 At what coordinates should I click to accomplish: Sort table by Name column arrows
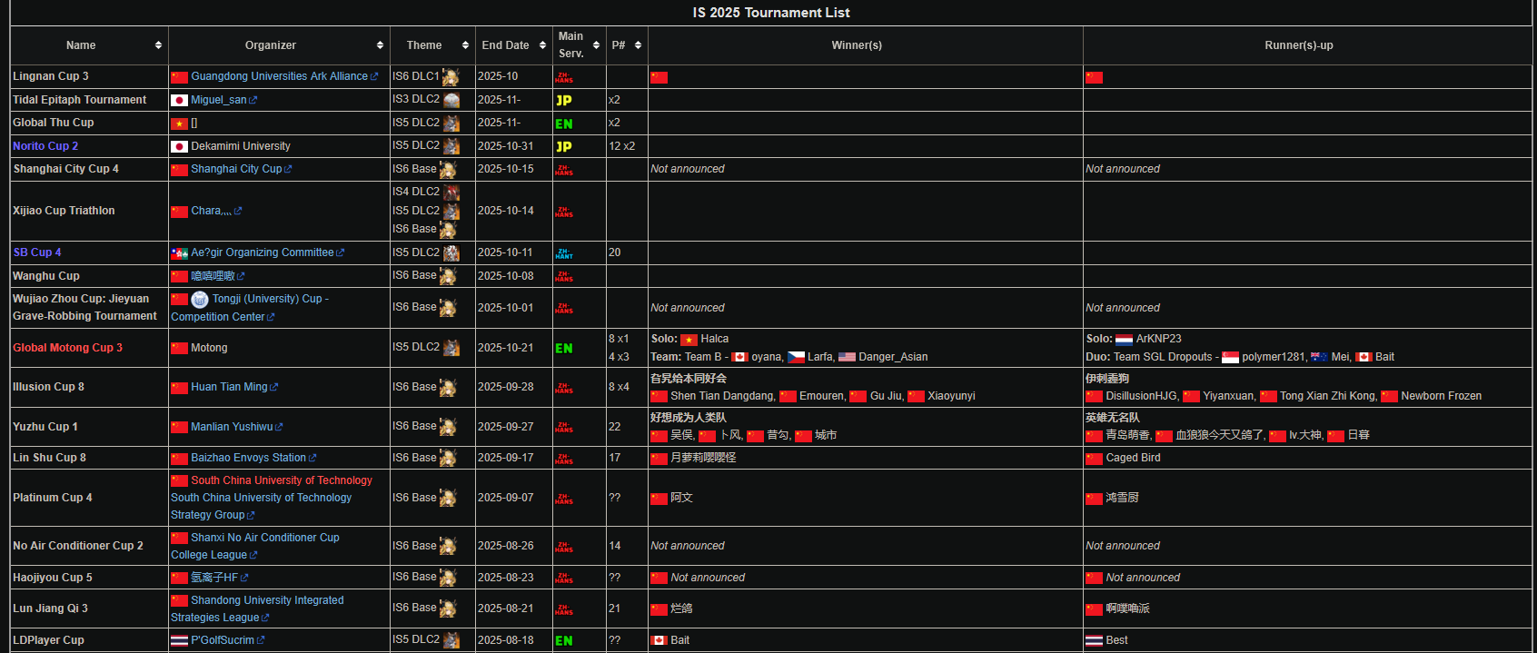pyautogui.click(x=158, y=45)
